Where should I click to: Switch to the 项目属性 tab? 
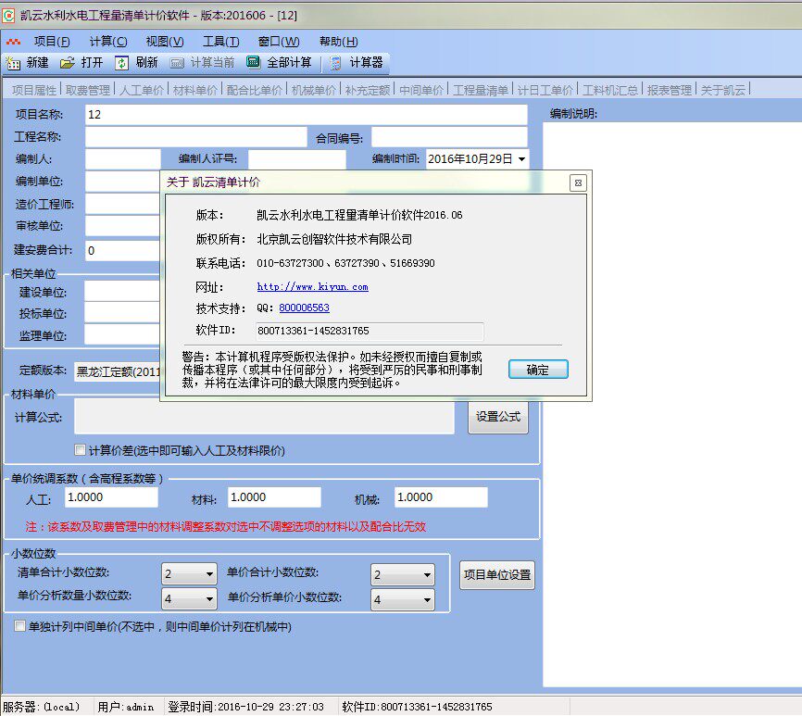coord(33,90)
